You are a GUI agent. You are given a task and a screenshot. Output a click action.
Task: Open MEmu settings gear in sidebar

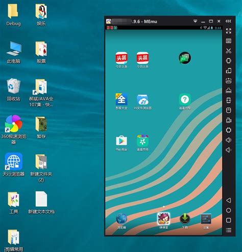click(x=228, y=130)
